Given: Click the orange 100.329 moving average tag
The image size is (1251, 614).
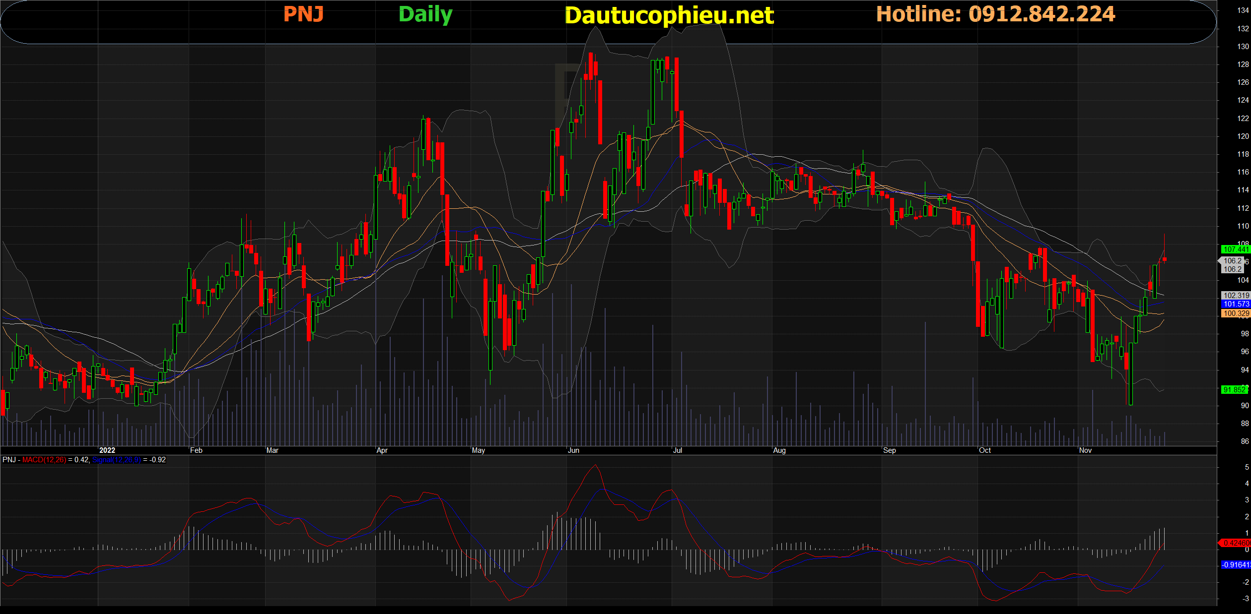Looking at the screenshot, I should click(1236, 313).
